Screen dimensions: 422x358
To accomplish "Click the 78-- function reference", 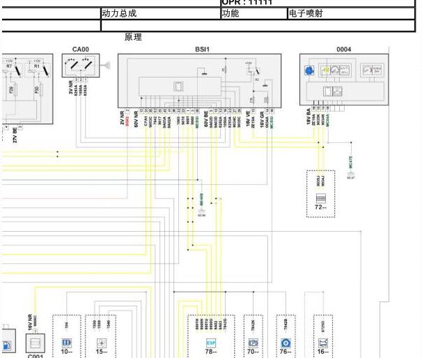I will click(x=211, y=352).
